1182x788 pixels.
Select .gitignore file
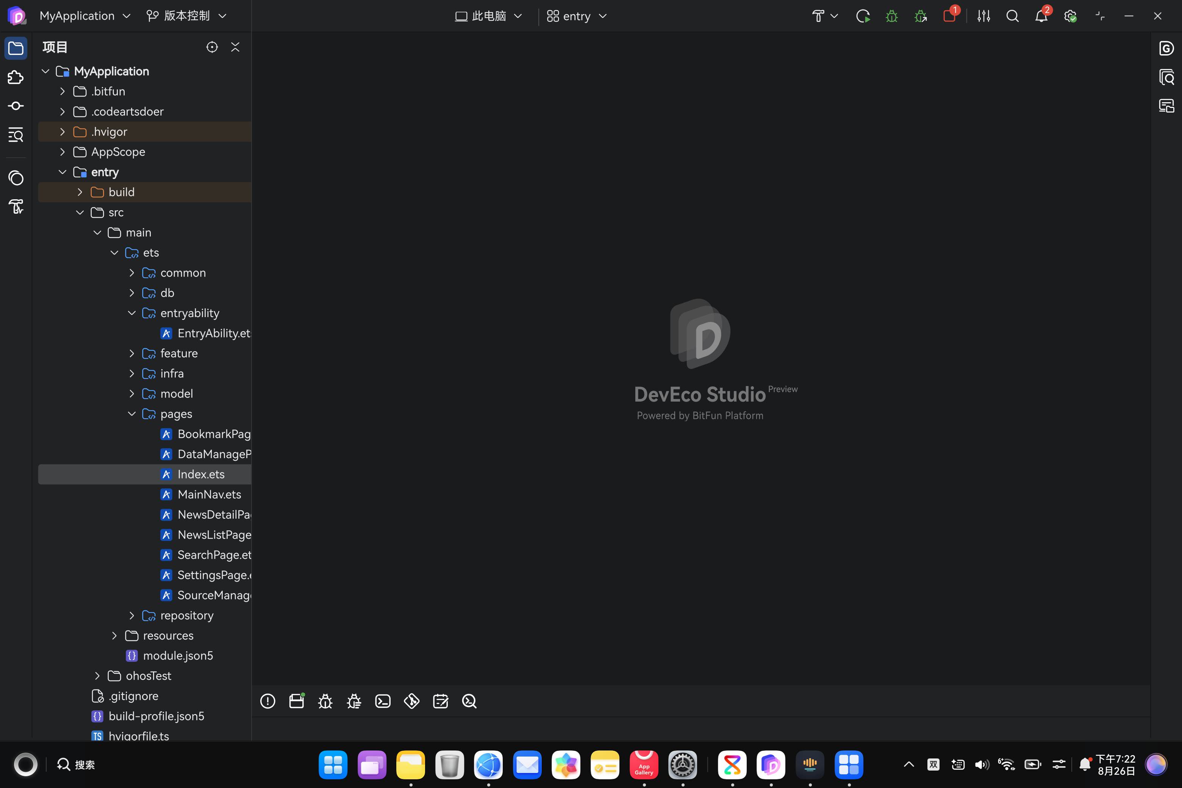tap(145, 696)
